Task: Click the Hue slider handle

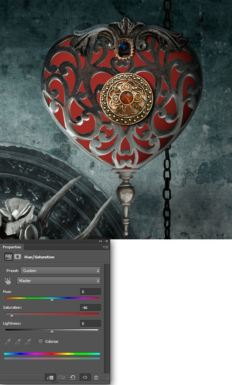Action: point(52,300)
